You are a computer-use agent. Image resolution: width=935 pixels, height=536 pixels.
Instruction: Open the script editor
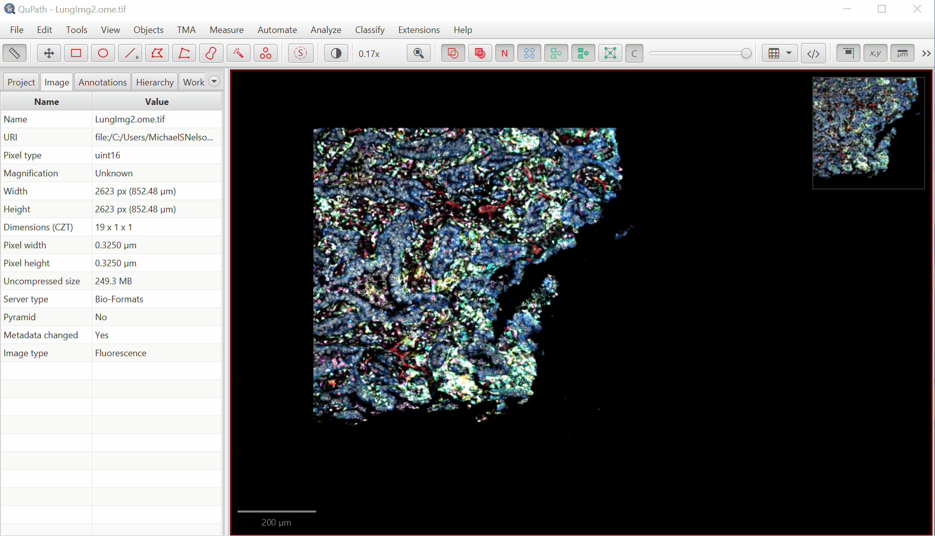pyautogui.click(x=813, y=53)
